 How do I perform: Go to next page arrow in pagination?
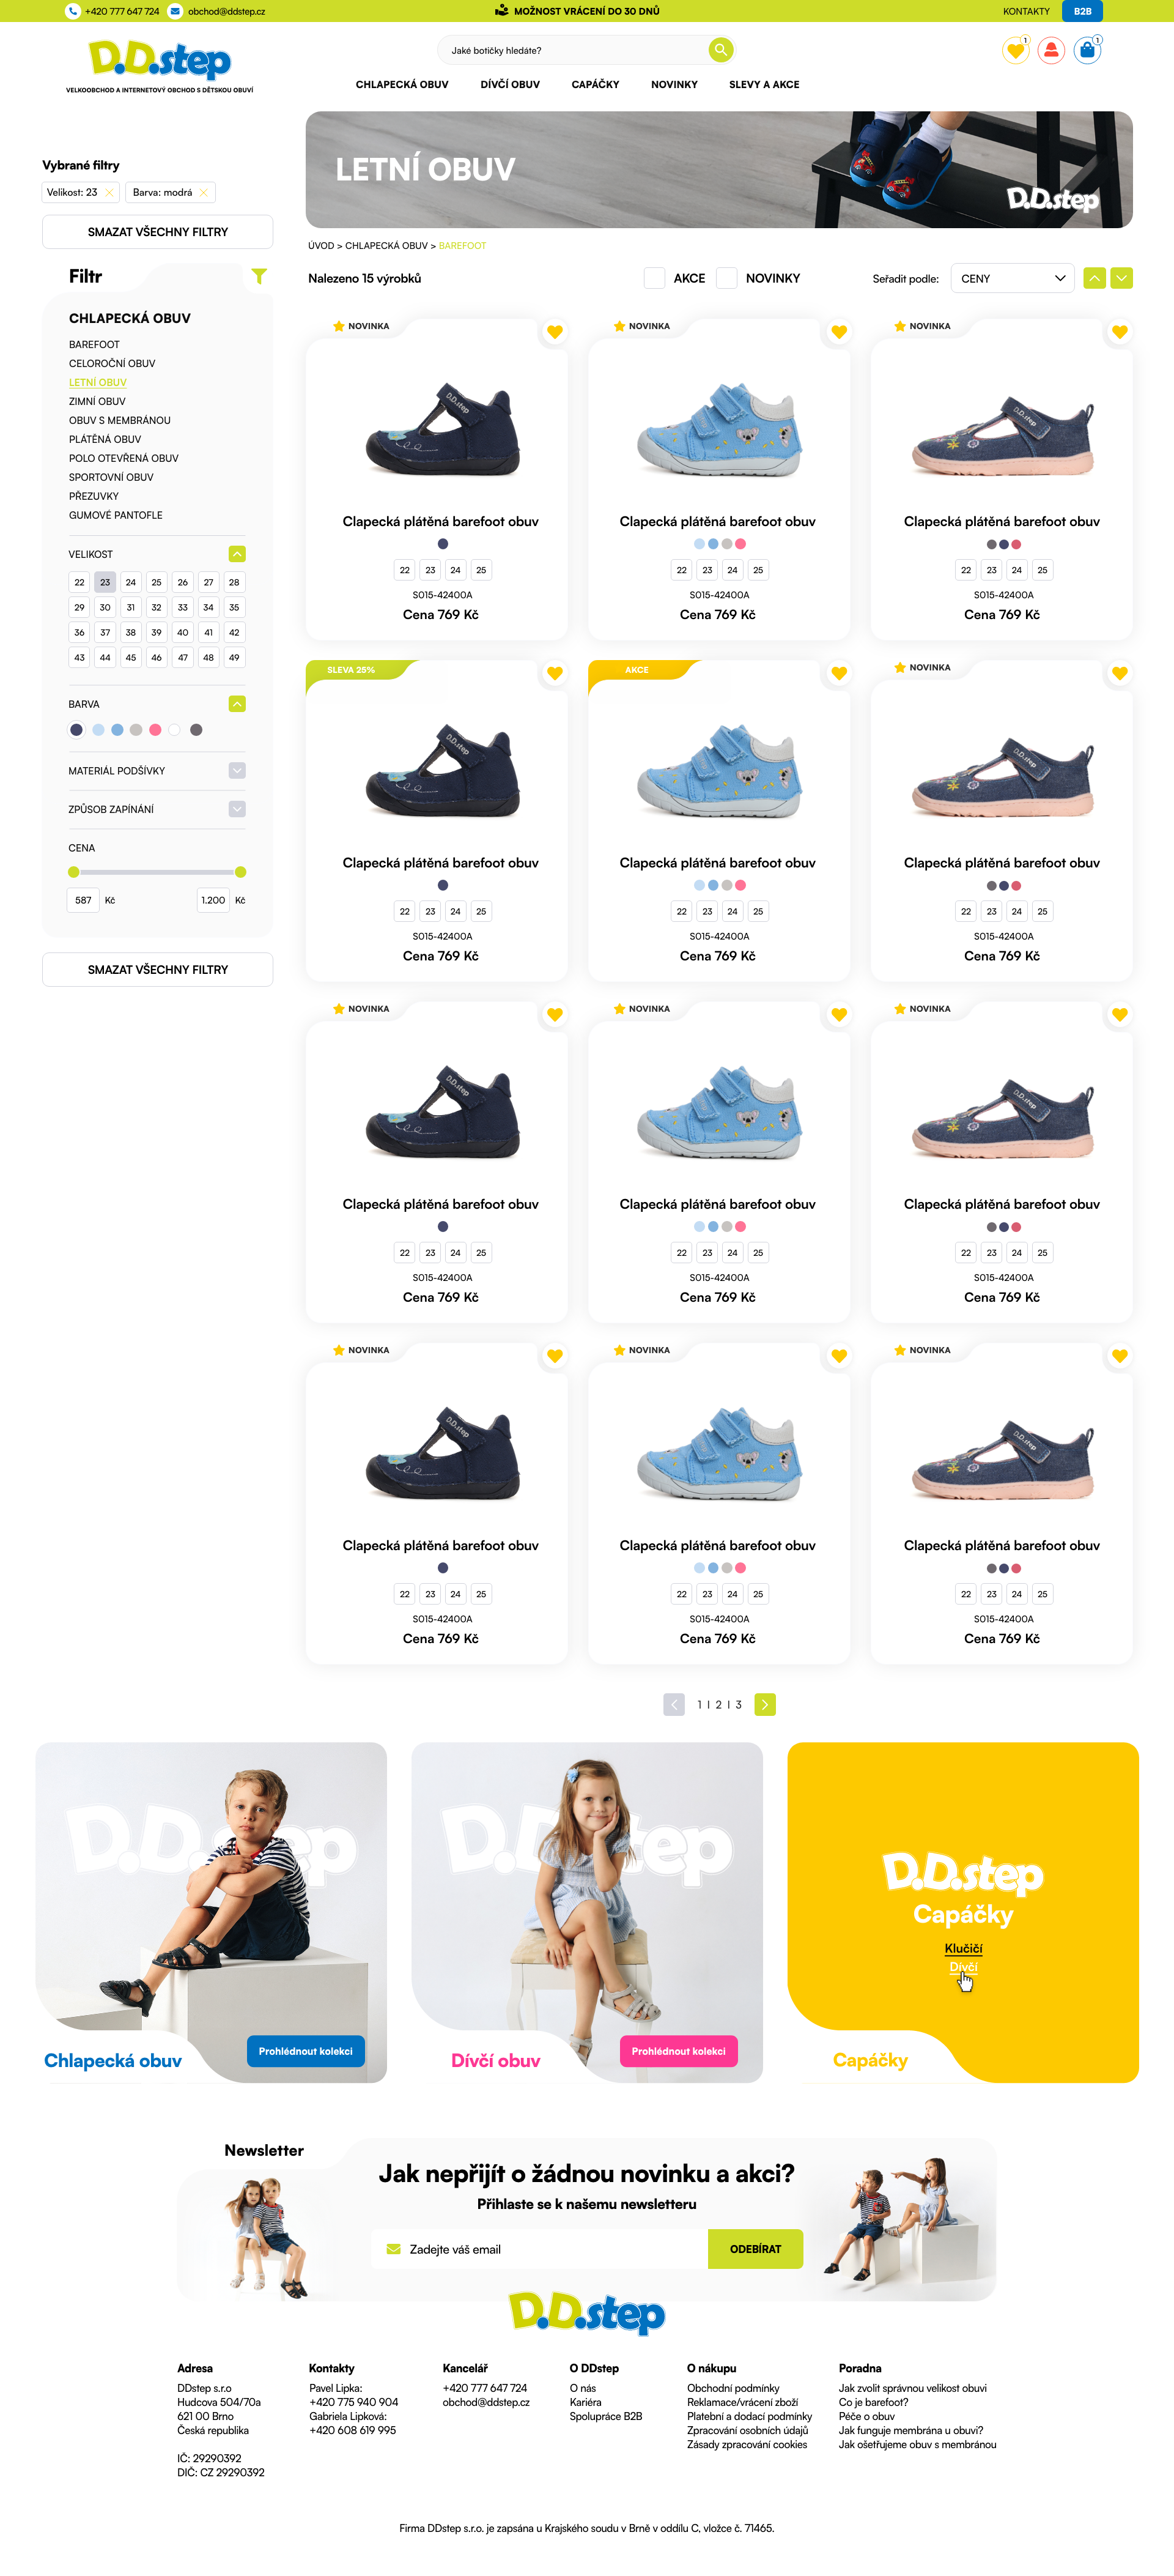[766, 1704]
